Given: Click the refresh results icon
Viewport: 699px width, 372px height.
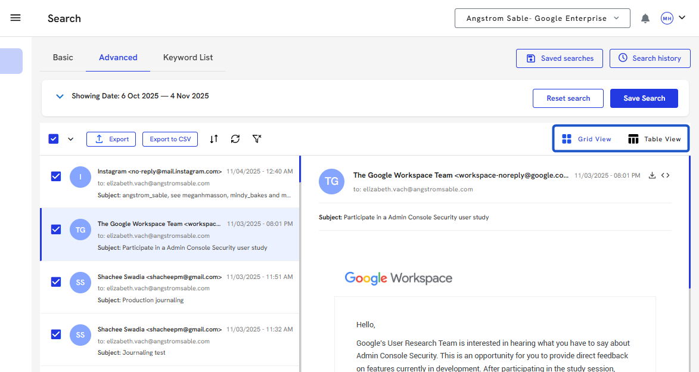Looking at the screenshot, I should pos(235,139).
